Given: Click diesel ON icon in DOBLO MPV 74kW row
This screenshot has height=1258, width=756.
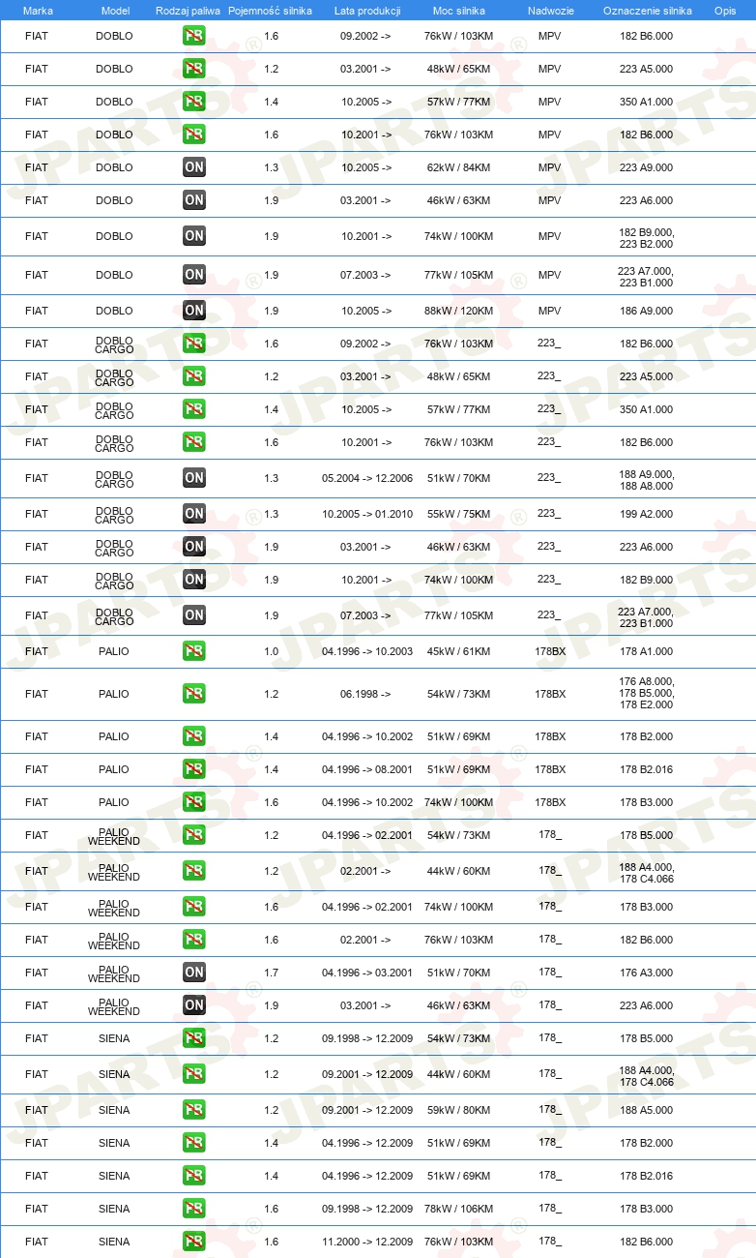Looking at the screenshot, I should coord(194,236).
